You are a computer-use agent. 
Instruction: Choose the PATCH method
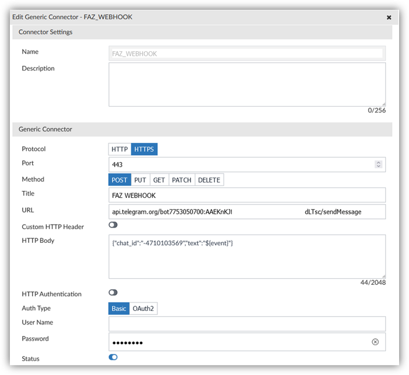coord(182,180)
